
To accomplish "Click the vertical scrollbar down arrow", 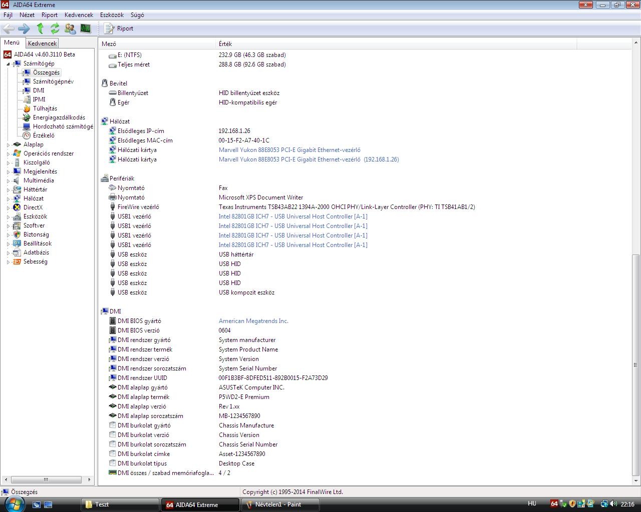I will (636, 480).
